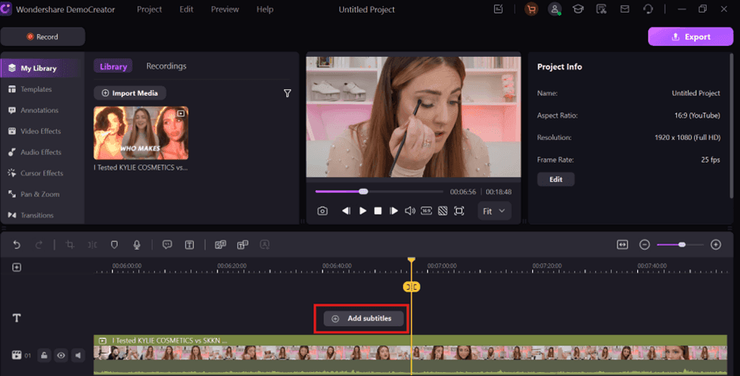Take a snapshot with the camera icon
This screenshot has width=740, height=376.
point(323,211)
